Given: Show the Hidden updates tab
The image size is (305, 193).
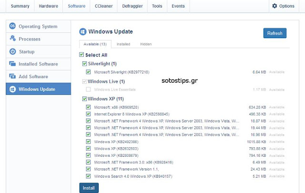Looking at the screenshot, I should [x=146, y=44].
